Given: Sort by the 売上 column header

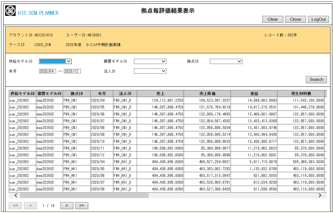Looking at the screenshot, I should coord(160,94).
